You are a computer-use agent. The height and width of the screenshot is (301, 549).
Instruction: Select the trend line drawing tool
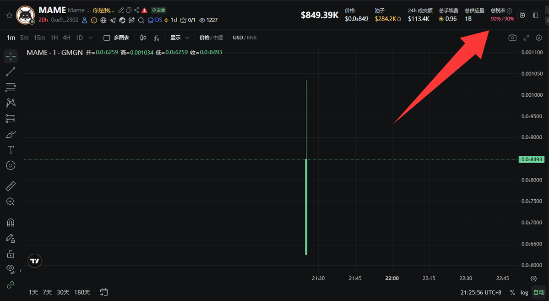(11, 72)
